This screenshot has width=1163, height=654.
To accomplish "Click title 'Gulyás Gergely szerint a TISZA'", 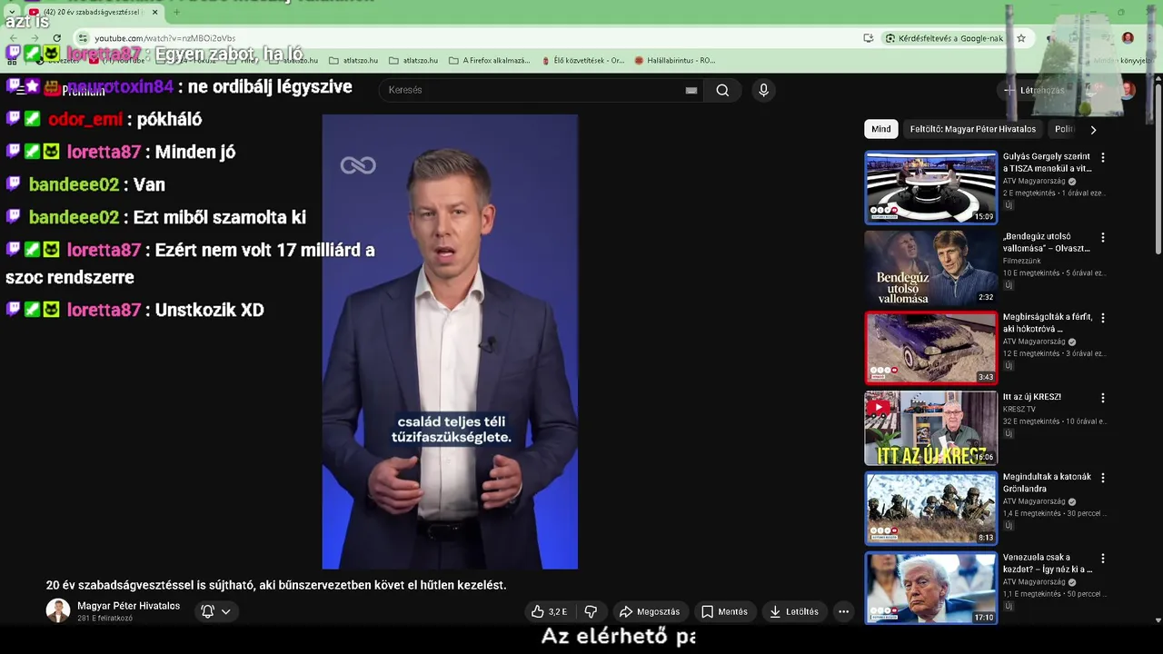I will (x=1047, y=163).
